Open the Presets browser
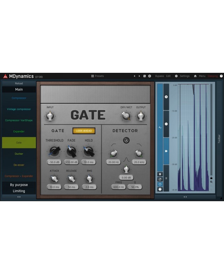The height and width of the screenshot is (274, 224). pos(98,76)
